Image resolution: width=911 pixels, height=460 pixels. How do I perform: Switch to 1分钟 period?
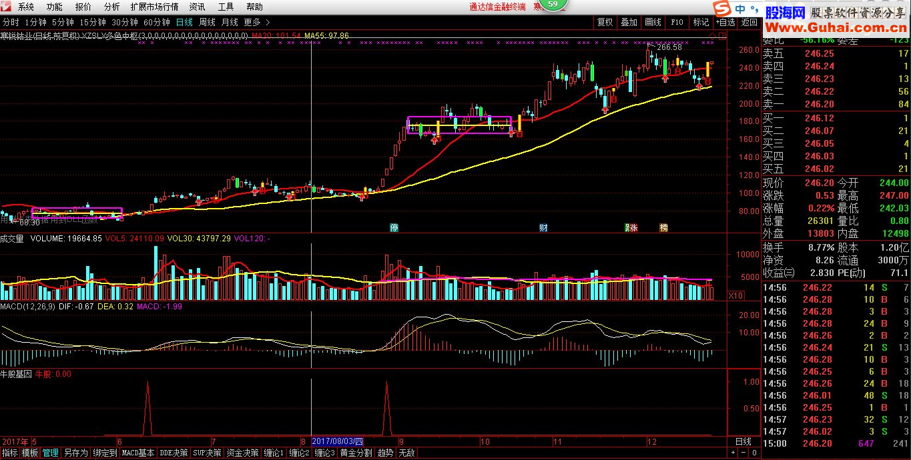coord(36,22)
